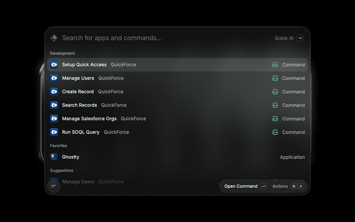Image resolution: width=355 pixels, height=222 pixels.
Task: Click green command icon on Create Record row
Action: click(275, 92)
